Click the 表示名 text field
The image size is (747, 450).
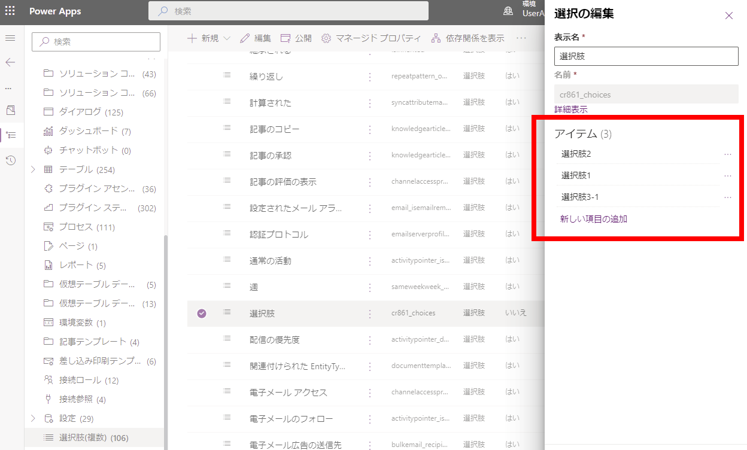click(646, 56)
